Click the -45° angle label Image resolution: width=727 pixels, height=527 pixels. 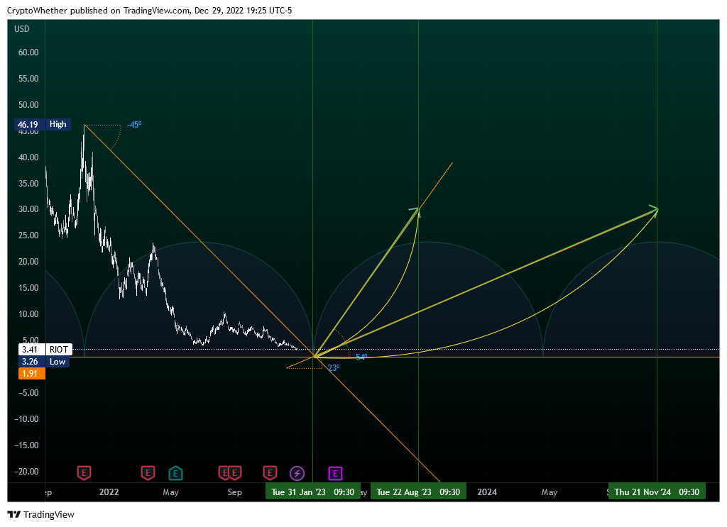pos(134,125)
